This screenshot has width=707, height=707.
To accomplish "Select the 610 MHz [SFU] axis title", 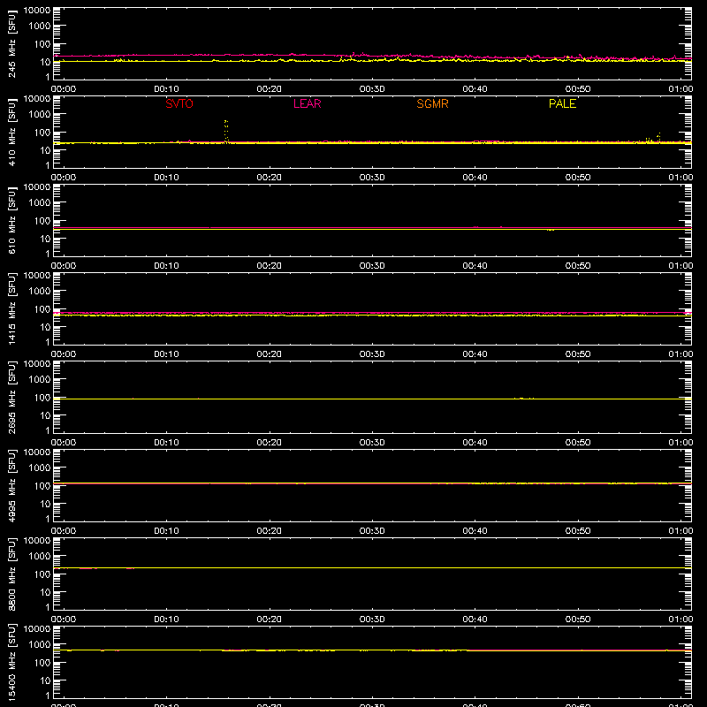I will coord(11,220).
